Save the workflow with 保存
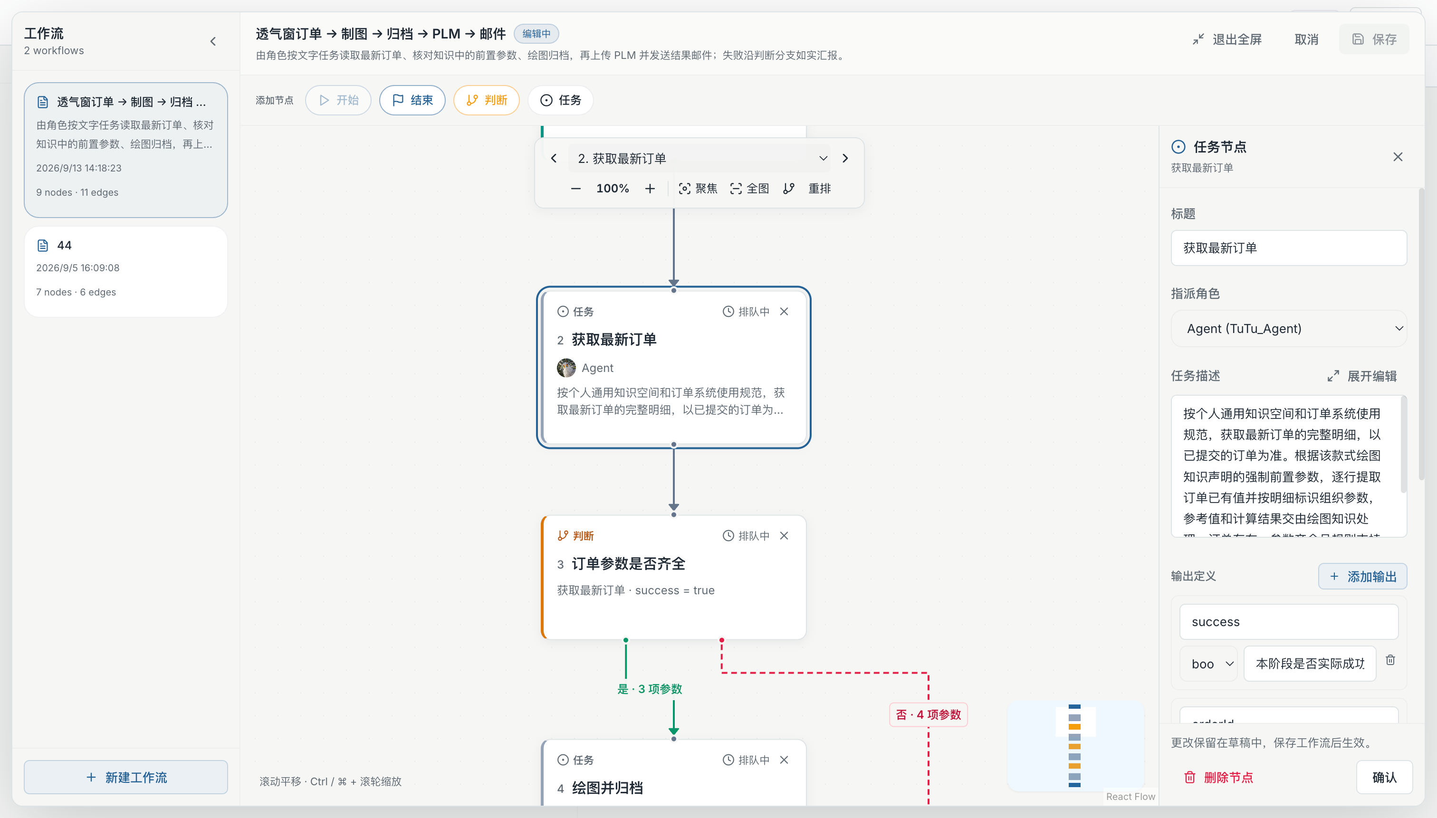This screenshot has height=818, width=1437. tap(1374, 39)
